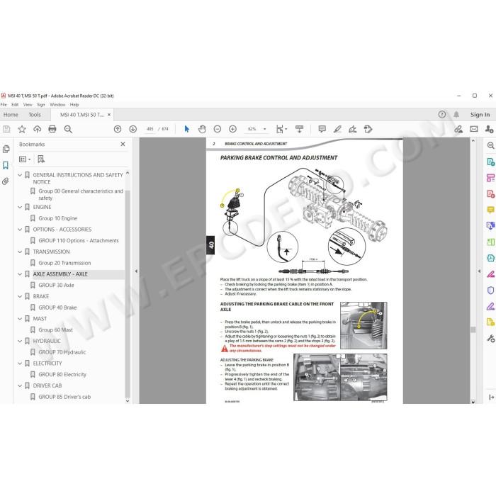This screenshot has height=496, width=496.
Task: Open the protect shield tool in right pane
Action: (490, 290)
